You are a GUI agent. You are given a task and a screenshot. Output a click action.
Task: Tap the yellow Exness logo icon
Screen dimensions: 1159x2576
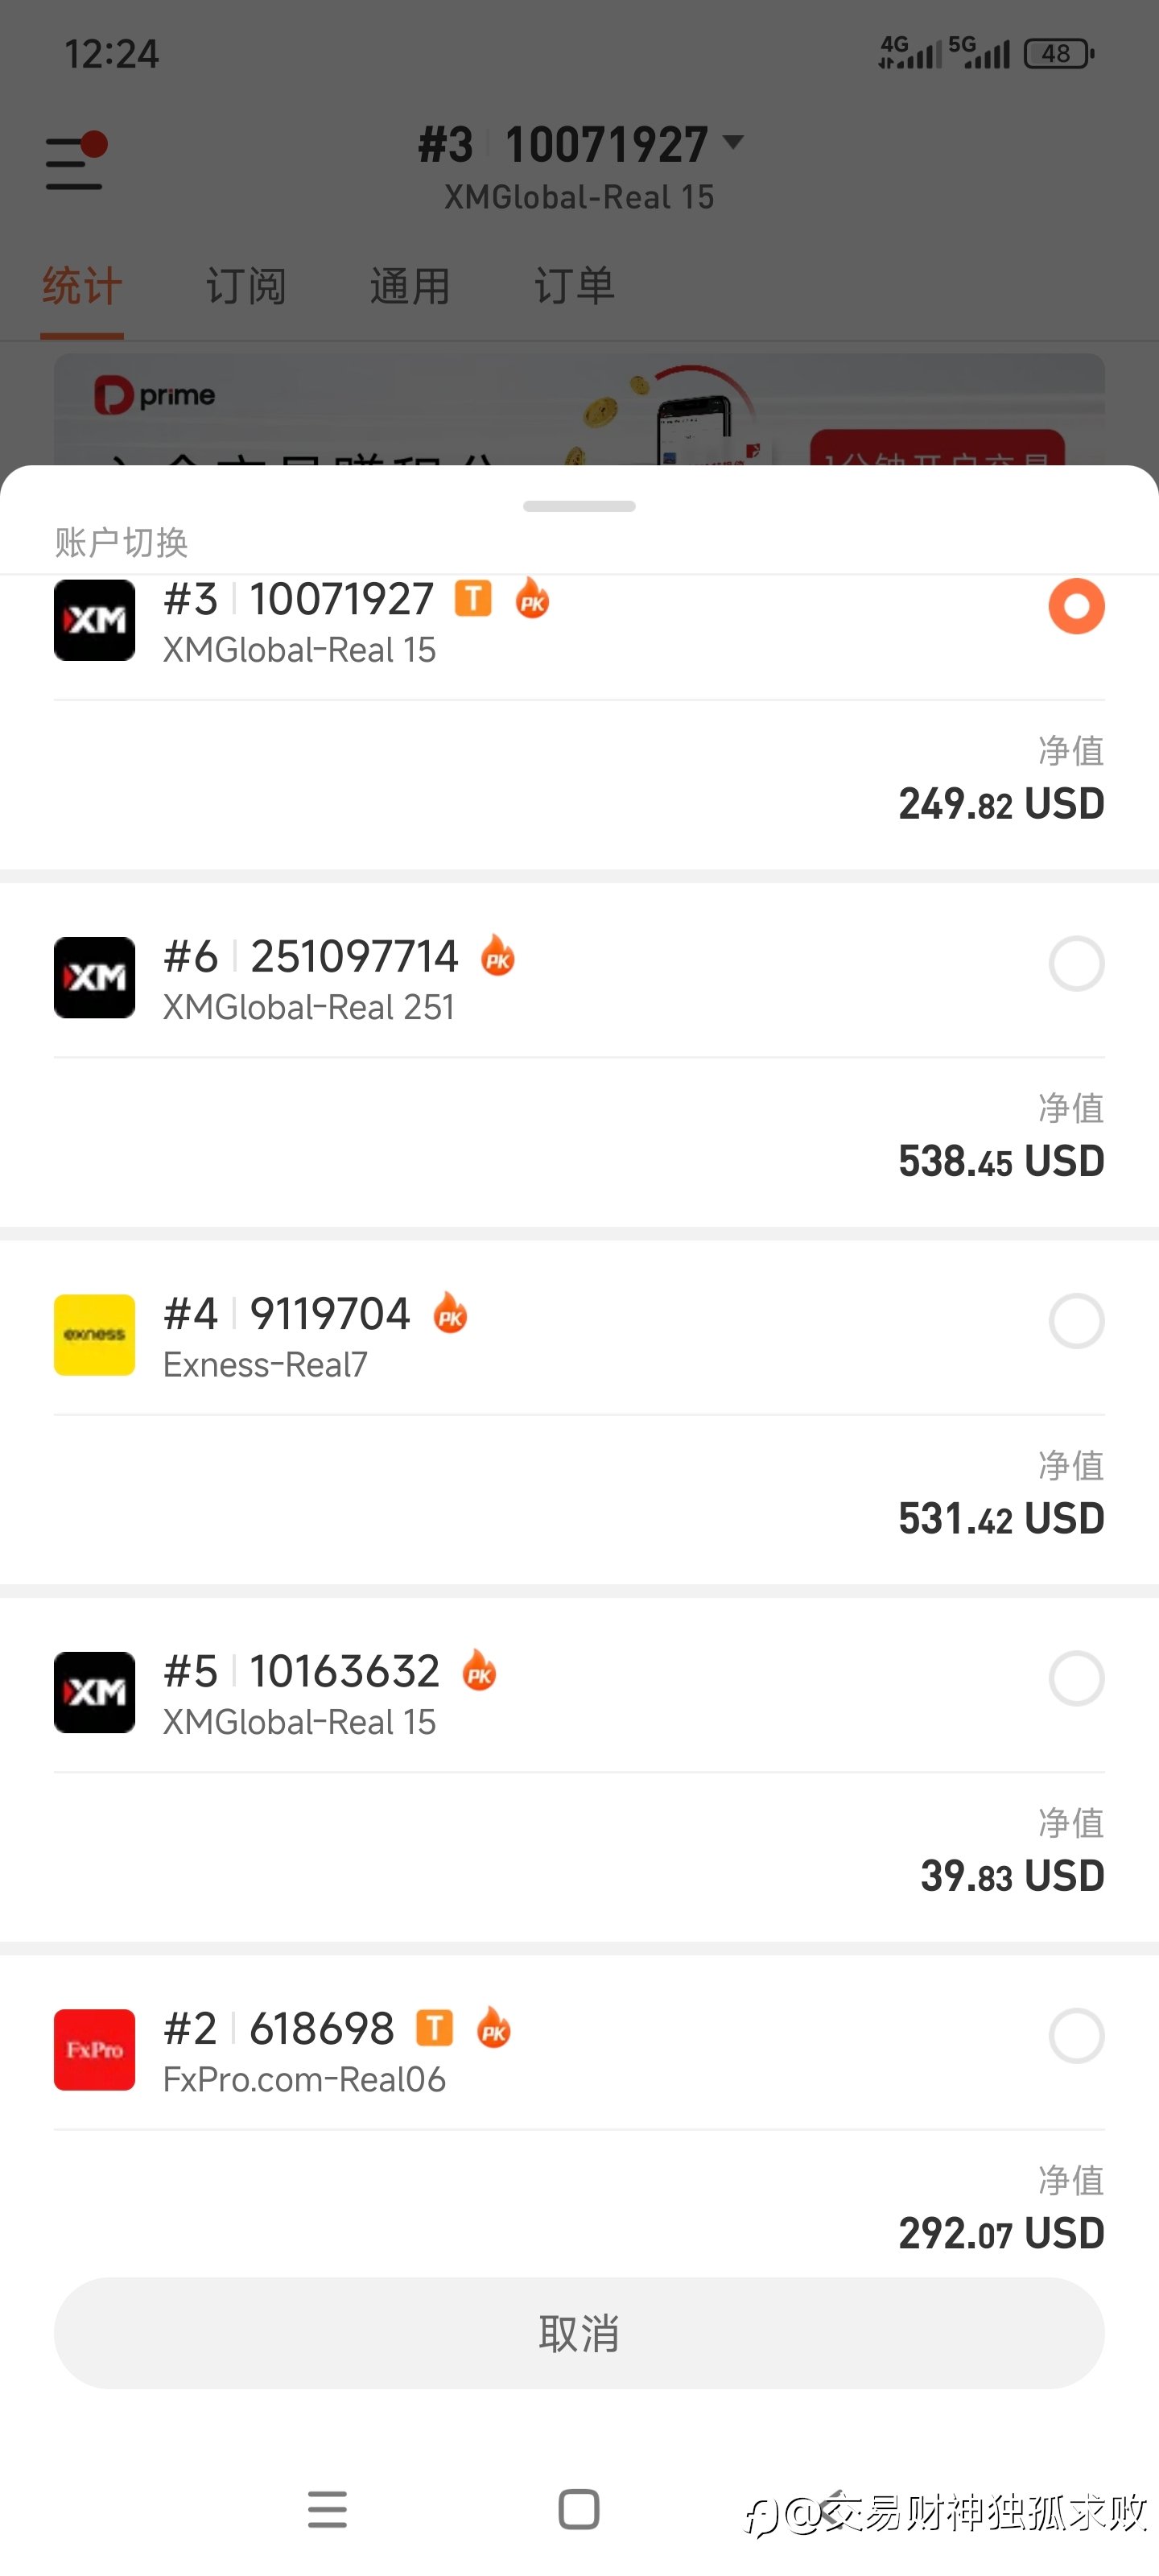coord(94,1335)
